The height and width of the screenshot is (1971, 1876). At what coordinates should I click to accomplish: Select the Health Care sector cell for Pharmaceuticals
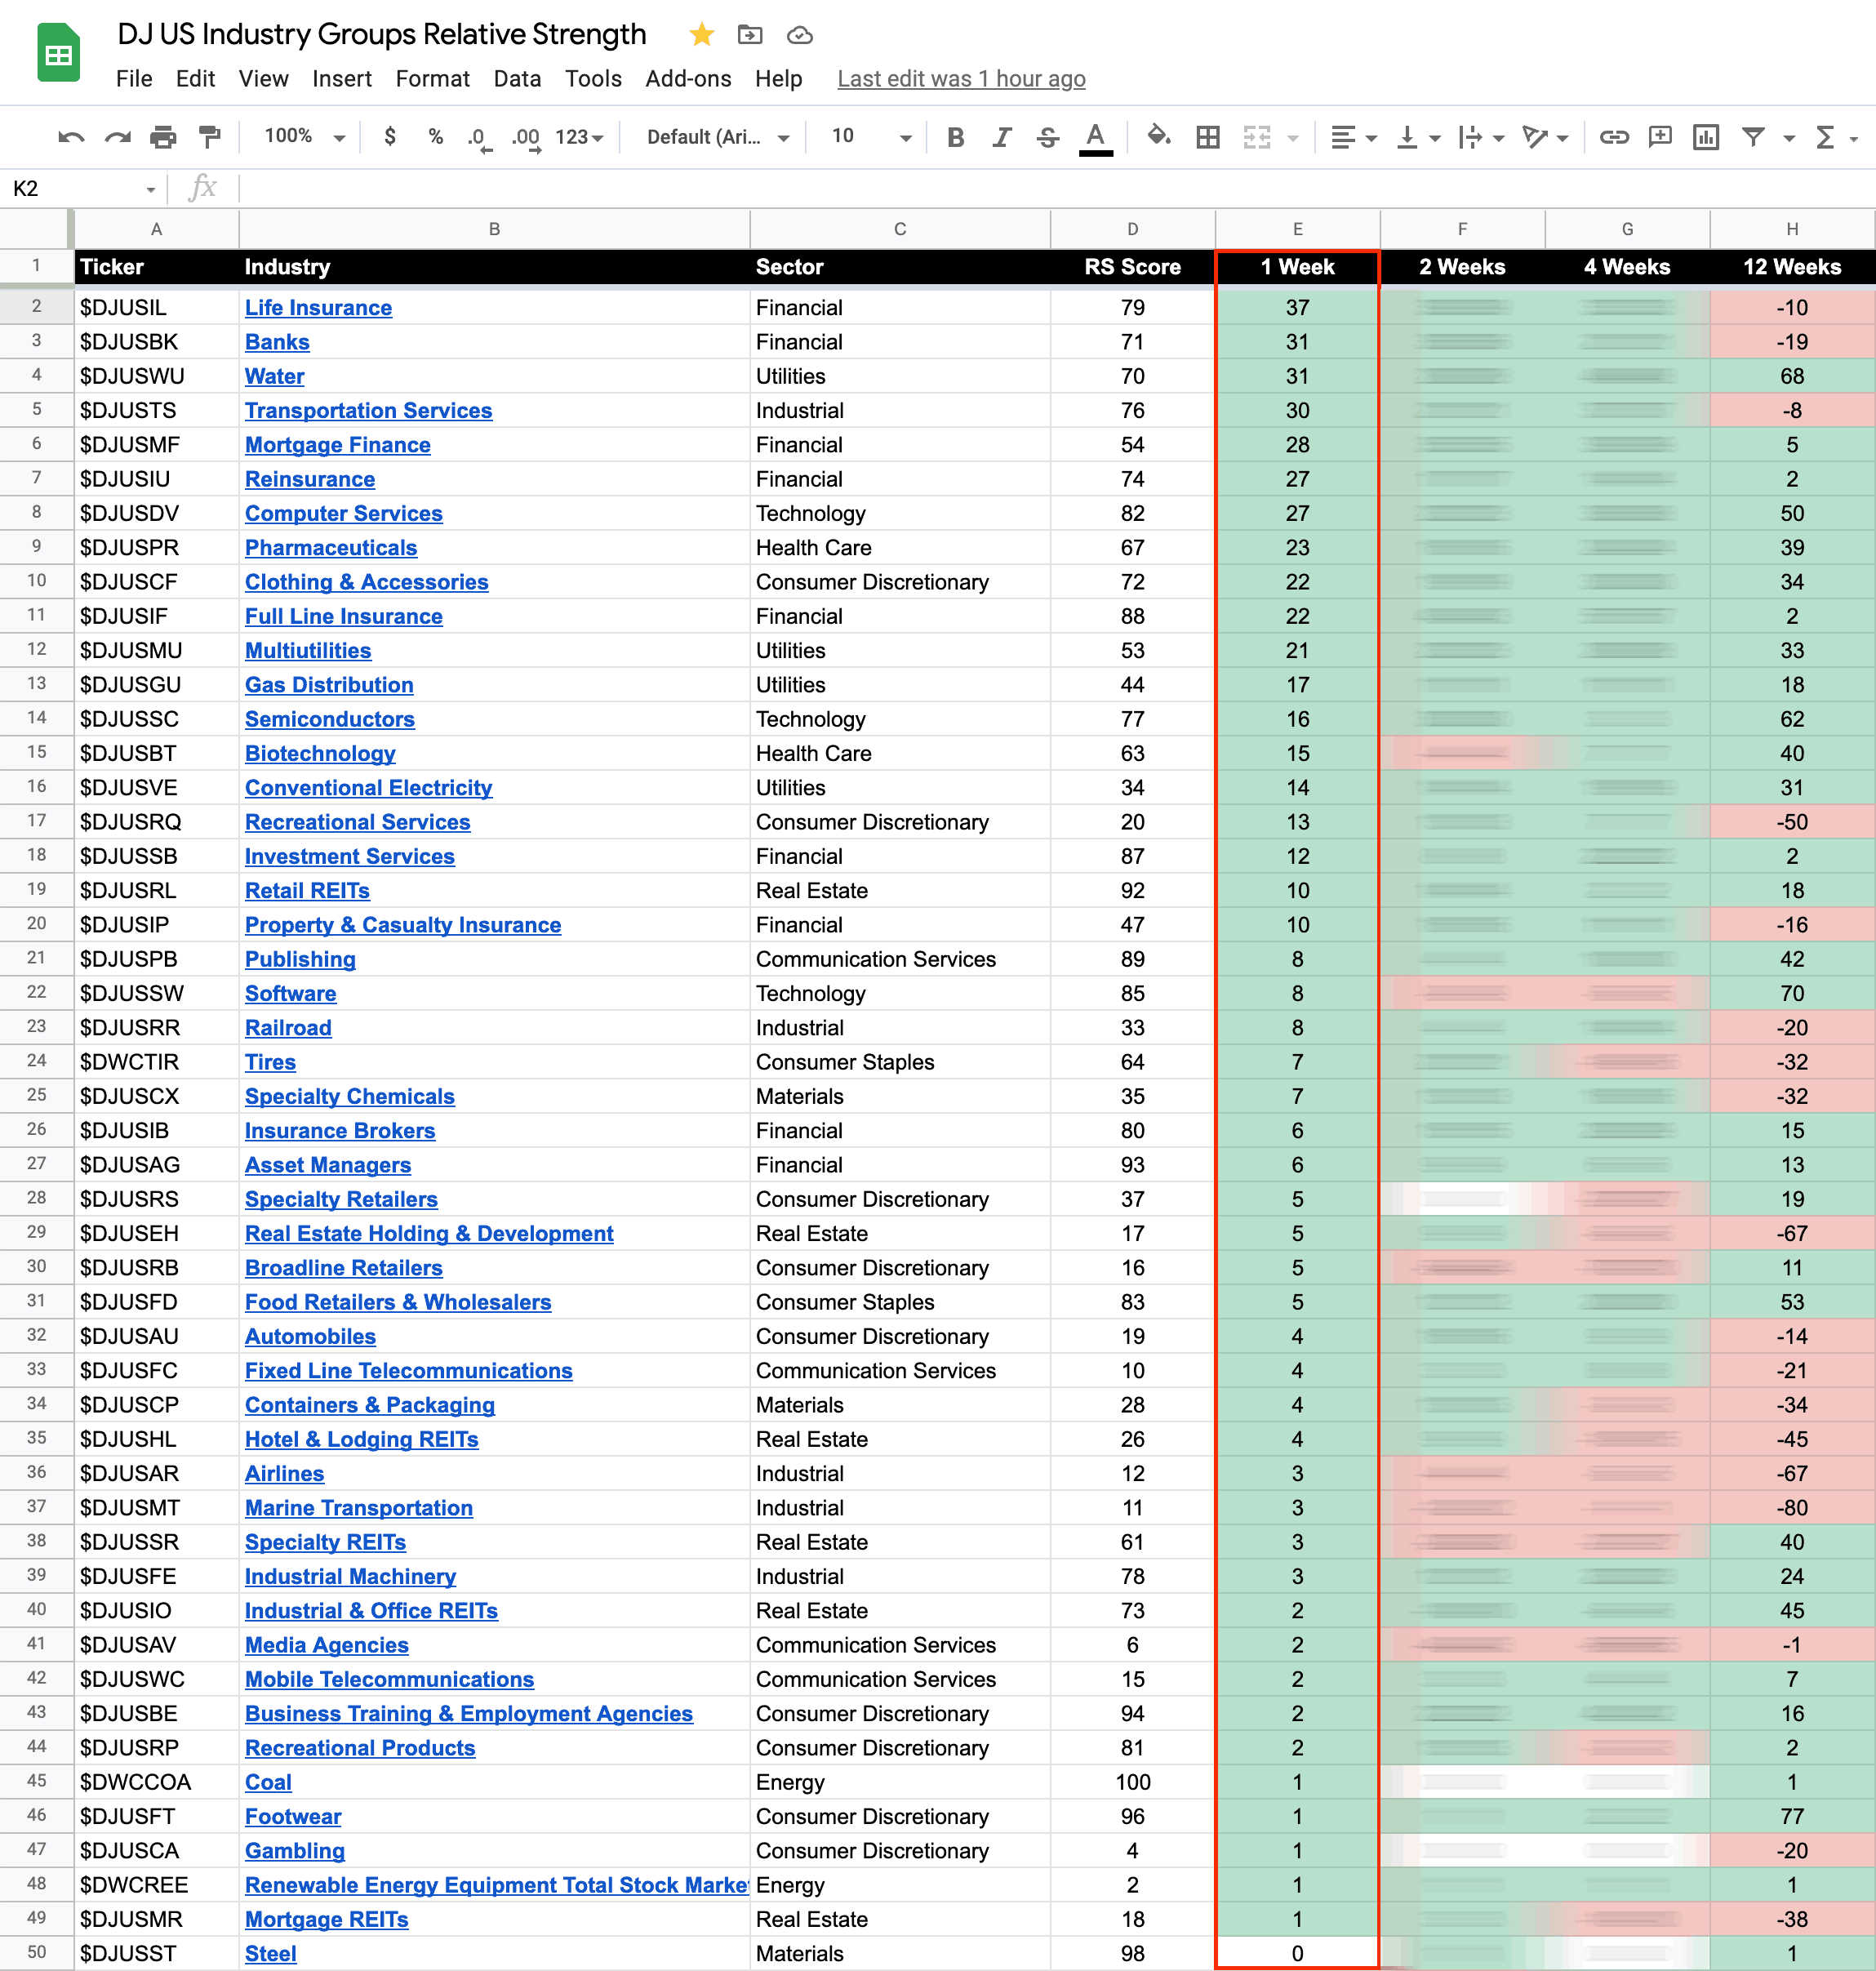900,548
